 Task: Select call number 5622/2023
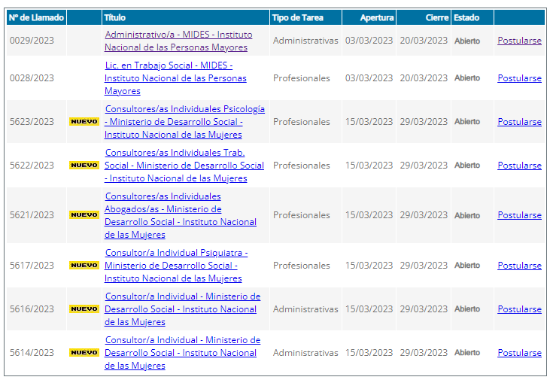click(32, 166)
